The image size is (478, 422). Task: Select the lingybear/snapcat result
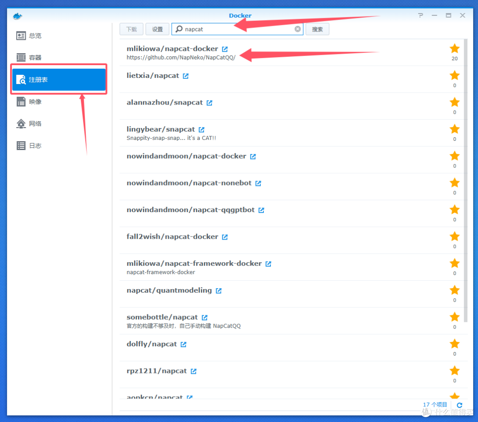pyautogui.click(x=291, y=133)
